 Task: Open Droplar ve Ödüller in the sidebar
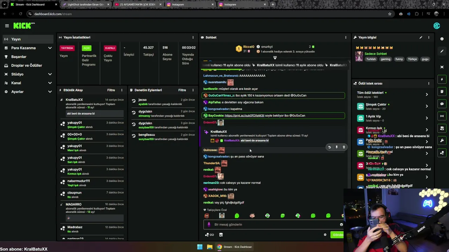point(28,65)
